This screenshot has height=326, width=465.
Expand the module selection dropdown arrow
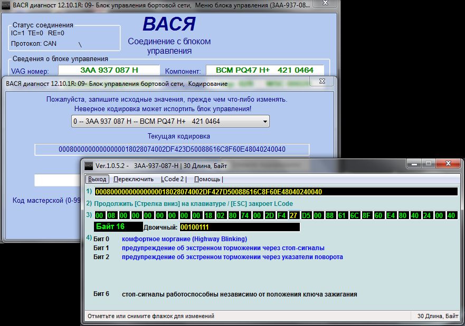click(265, 121)
